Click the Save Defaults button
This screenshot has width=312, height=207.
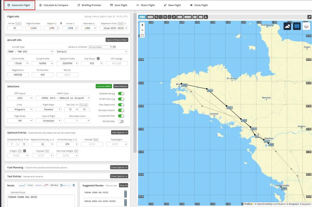[121, 86]
